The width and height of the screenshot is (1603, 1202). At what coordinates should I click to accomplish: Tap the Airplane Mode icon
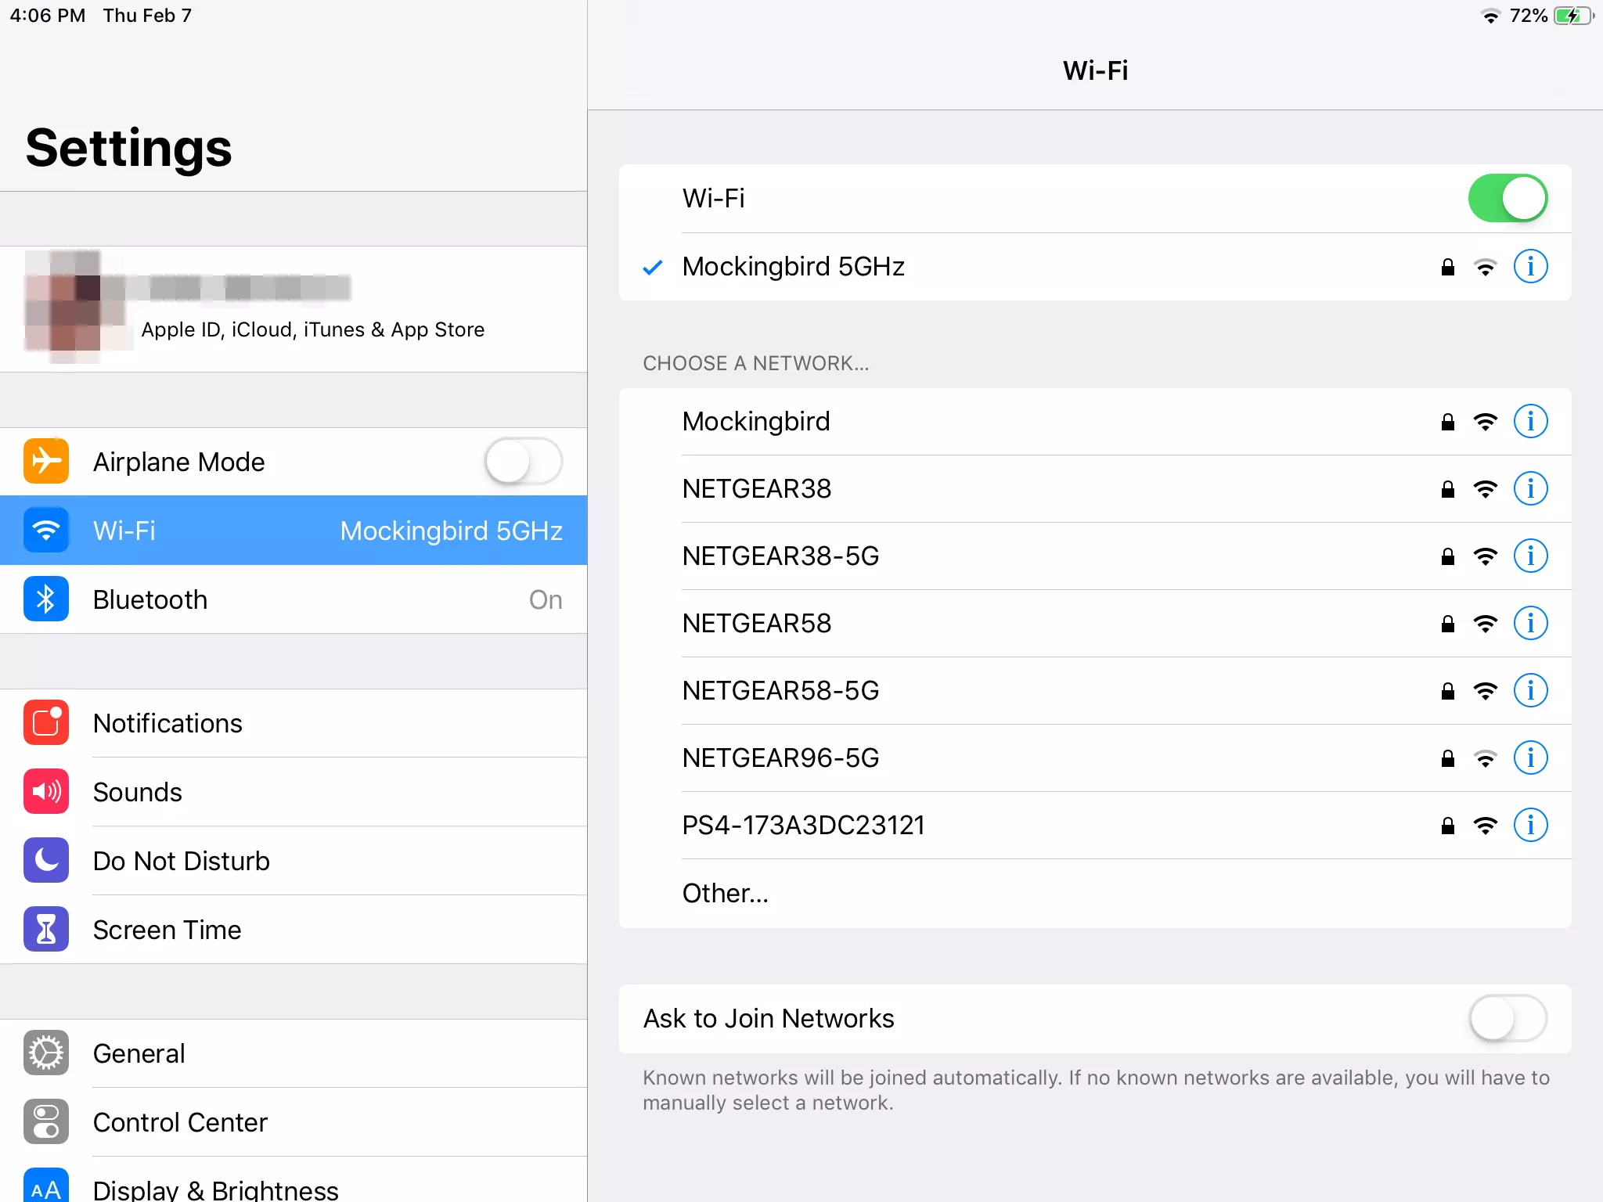tap(47, 461)
